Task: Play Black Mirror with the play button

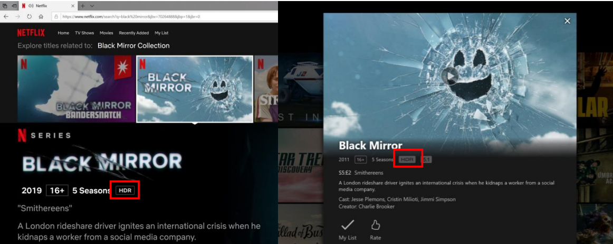Action: [450, 77]
